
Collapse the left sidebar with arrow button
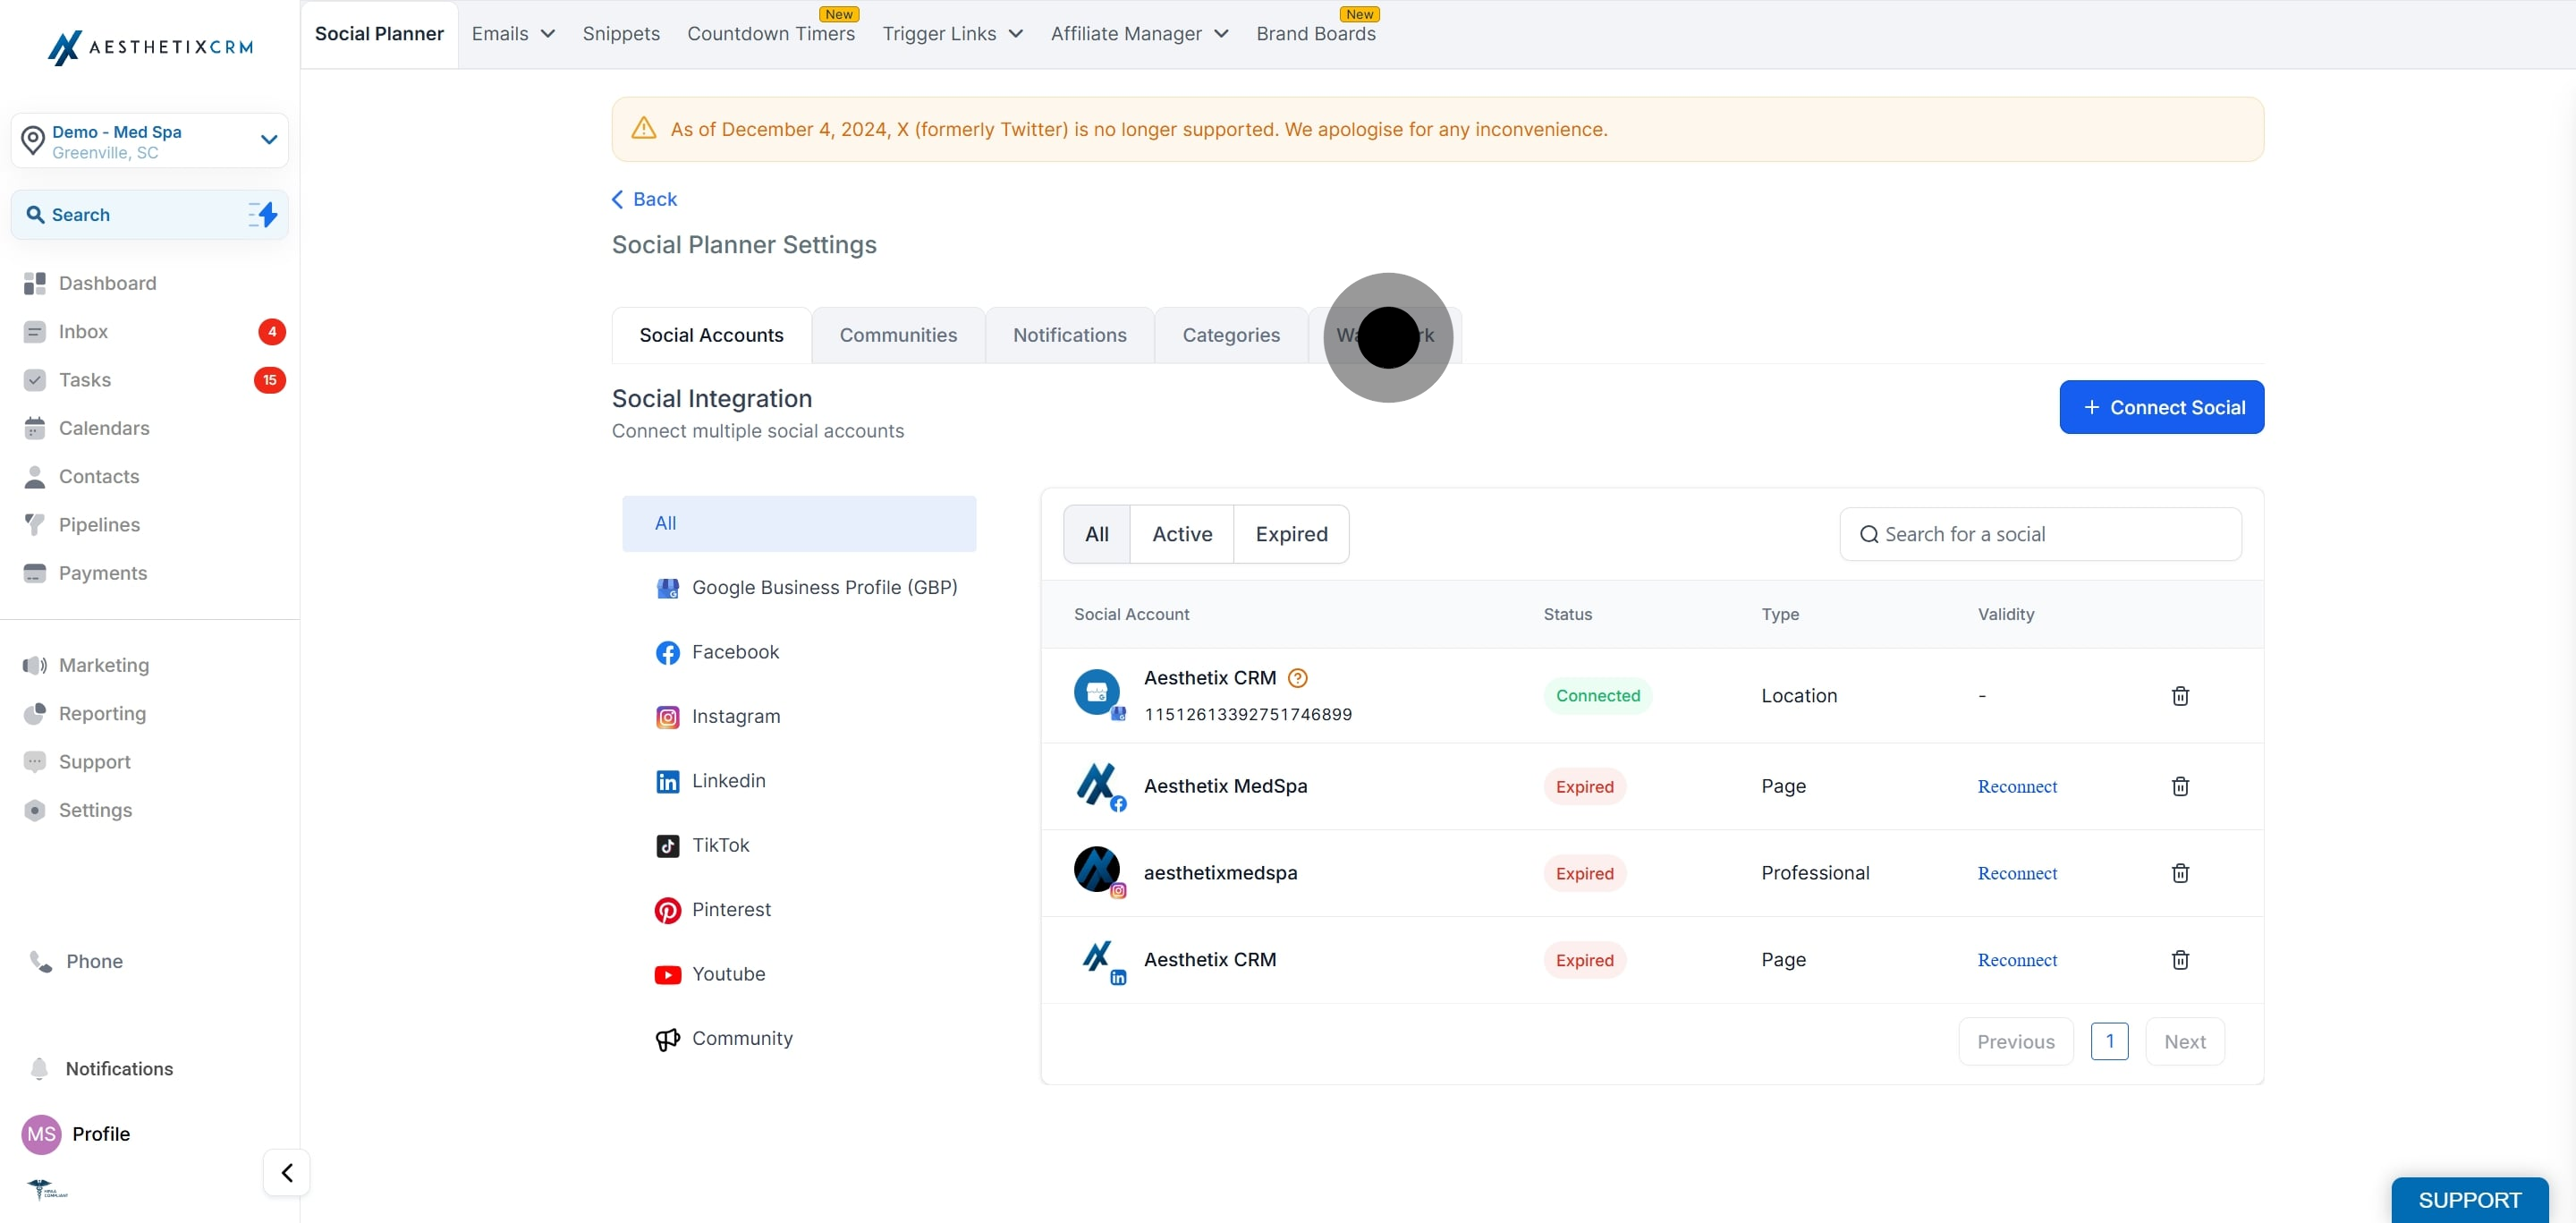286,1172
